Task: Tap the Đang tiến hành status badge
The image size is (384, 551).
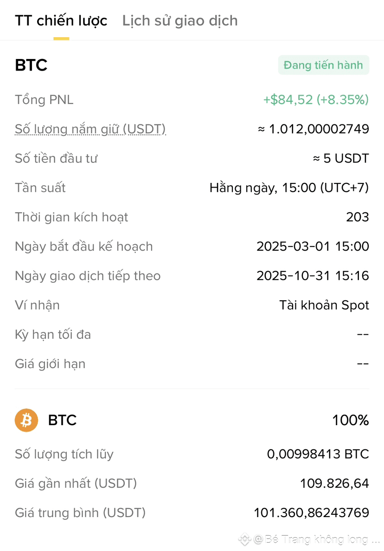Action: point(323,65)
